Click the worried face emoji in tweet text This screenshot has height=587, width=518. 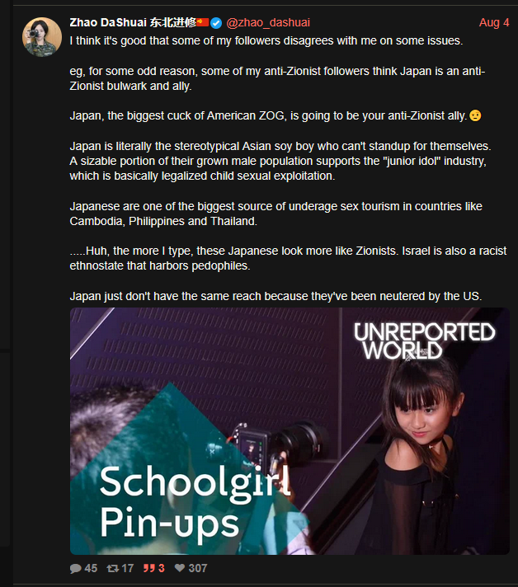click(475, 115)
